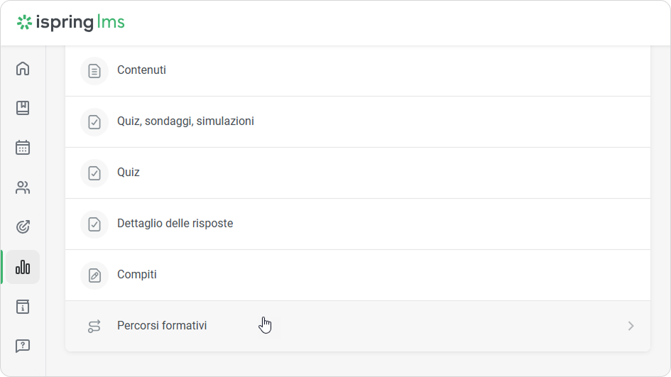
Task: Open the Percorsi formativi report
Action: point(162,326)
